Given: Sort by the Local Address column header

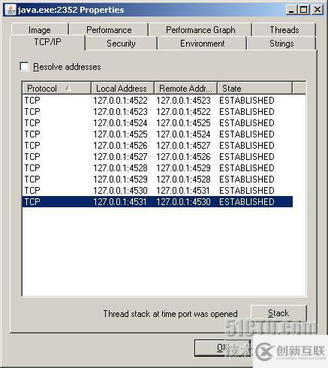Looking at the screenshot, I should tap(122, 89).
